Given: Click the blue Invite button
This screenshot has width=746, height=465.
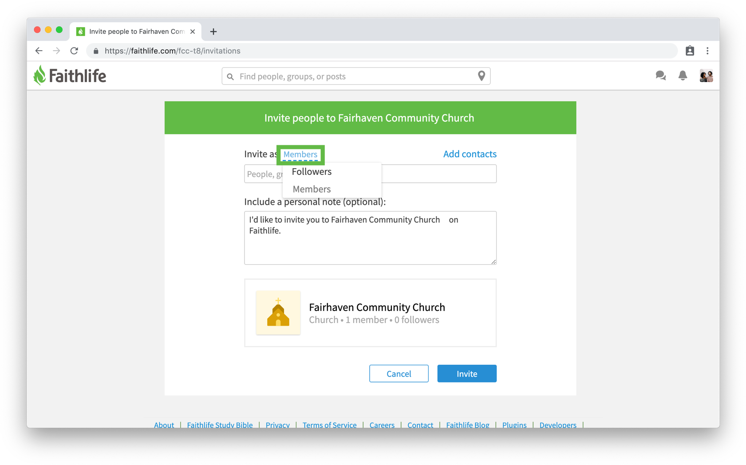Looking at the screenshot, I should 467,374.
